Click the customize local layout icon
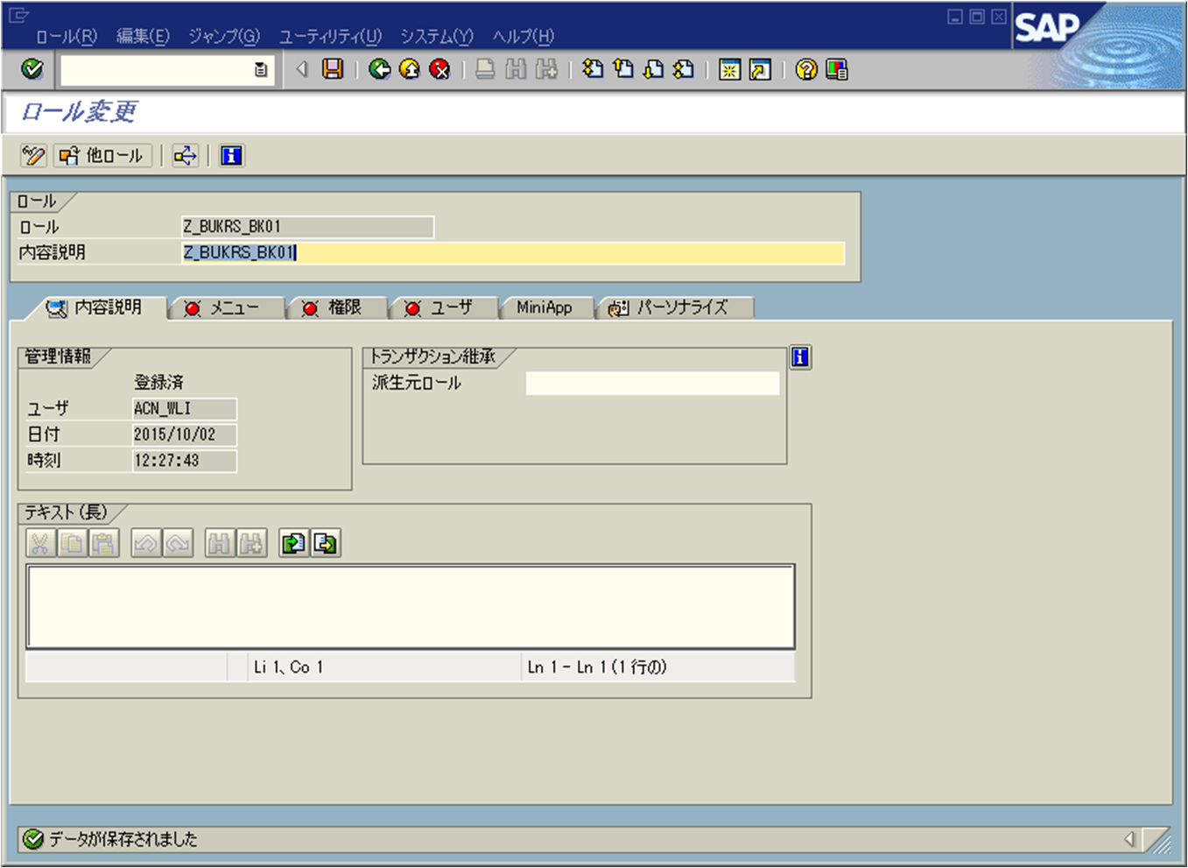1188x868 pixels. pyautogui.click(x=835, y=70)
